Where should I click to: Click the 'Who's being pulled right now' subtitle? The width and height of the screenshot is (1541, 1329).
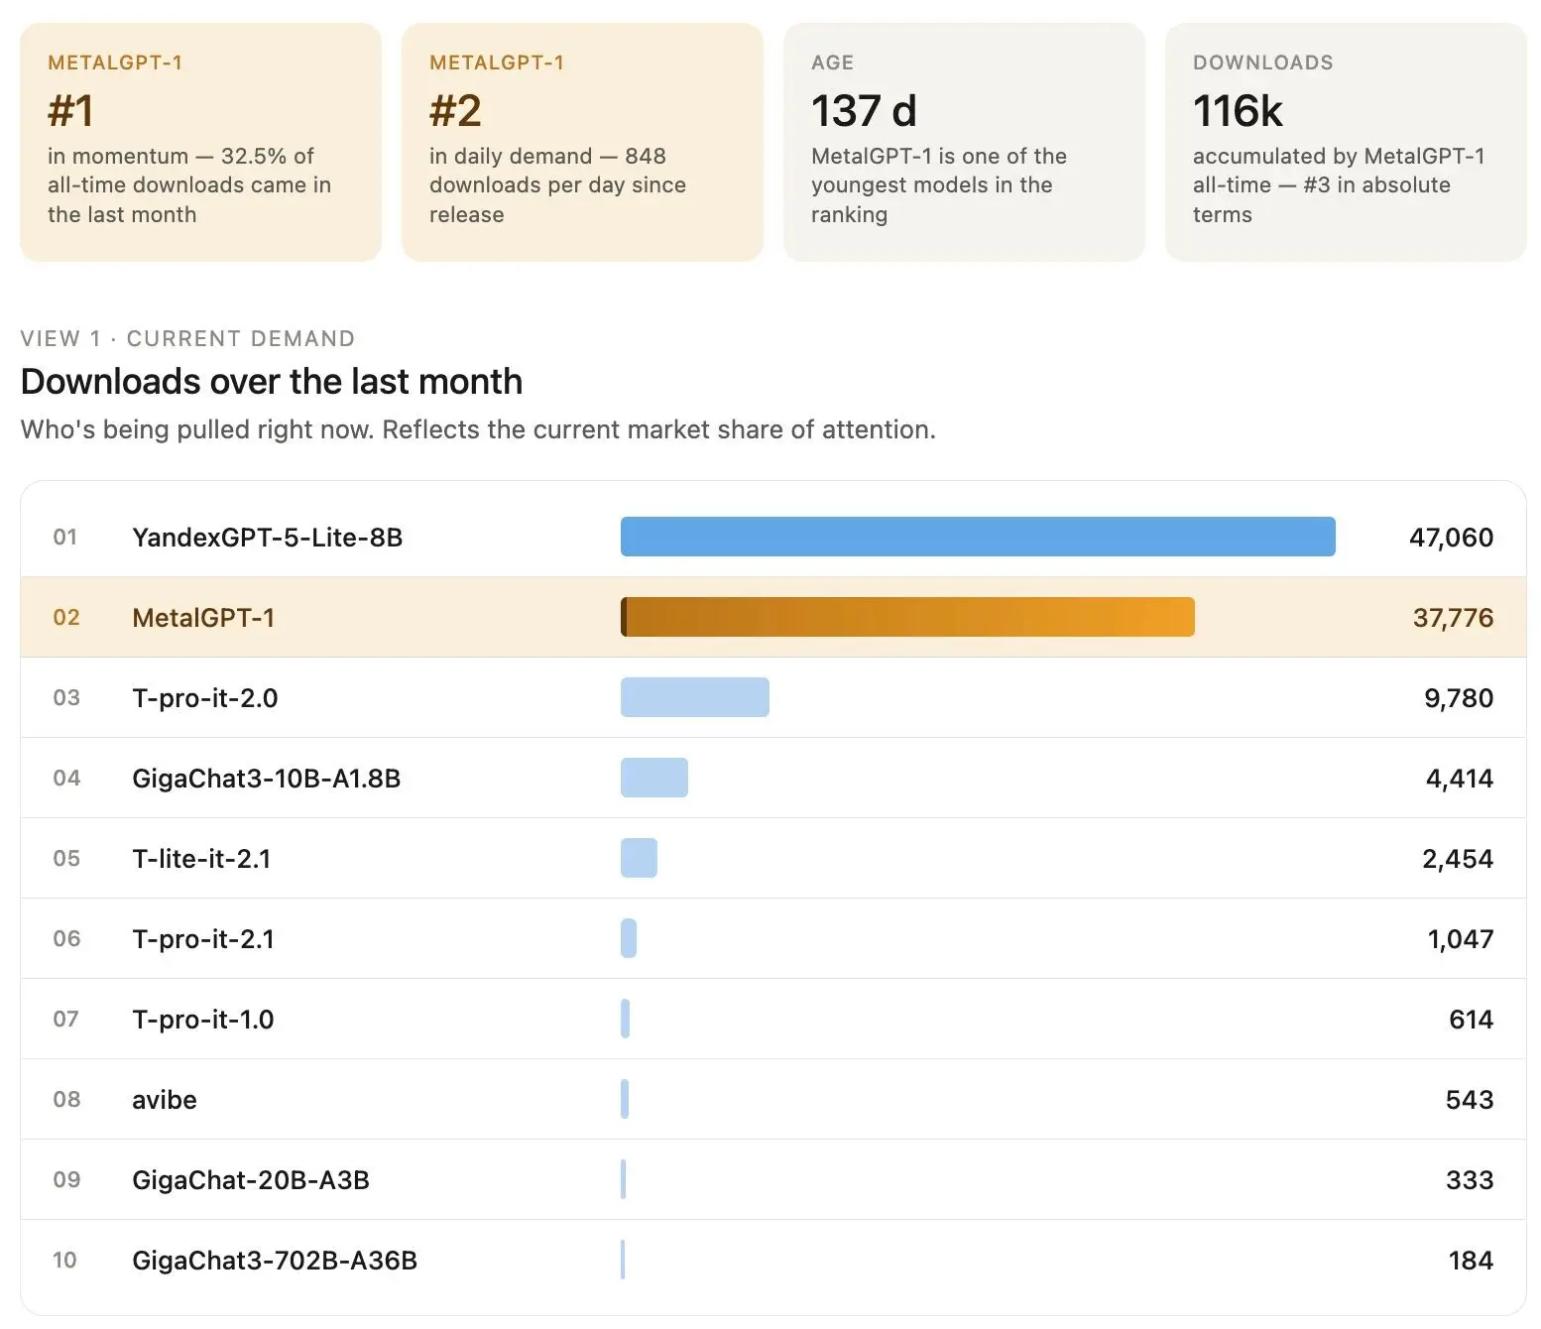coord(478,429)
